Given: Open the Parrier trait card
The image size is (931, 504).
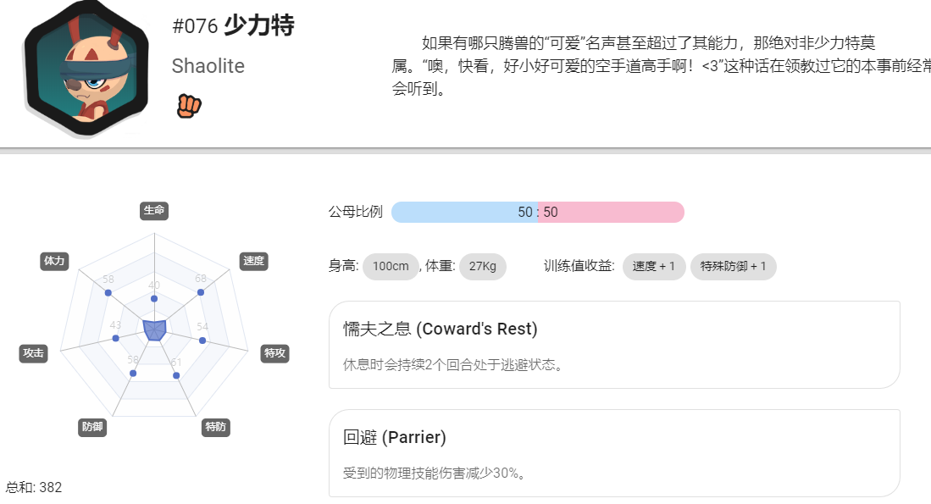Looking at the screenshot, I should (x=614, y=453).
